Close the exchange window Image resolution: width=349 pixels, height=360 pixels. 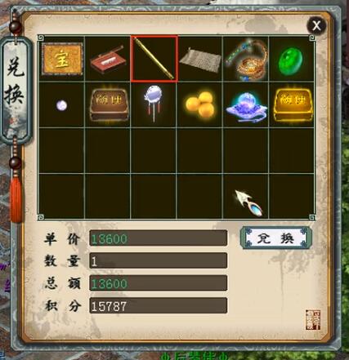[x=316, y=26]
